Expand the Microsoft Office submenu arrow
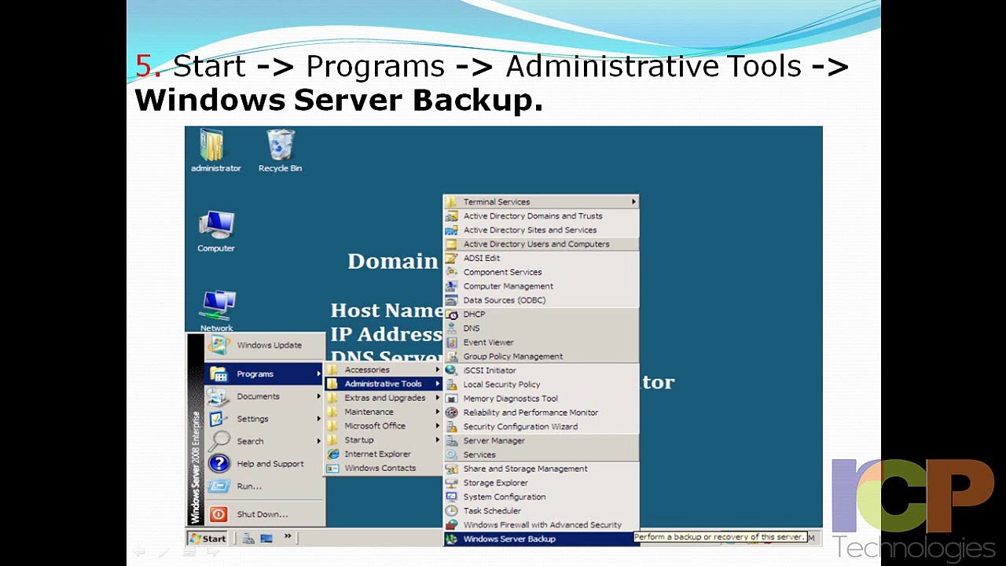The height and width of the screenshot is (566, 1006). point(438,426)
